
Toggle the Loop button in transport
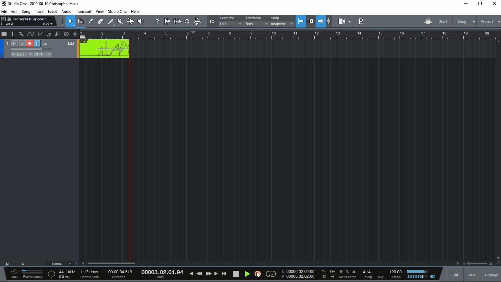(x=271, y=274)
